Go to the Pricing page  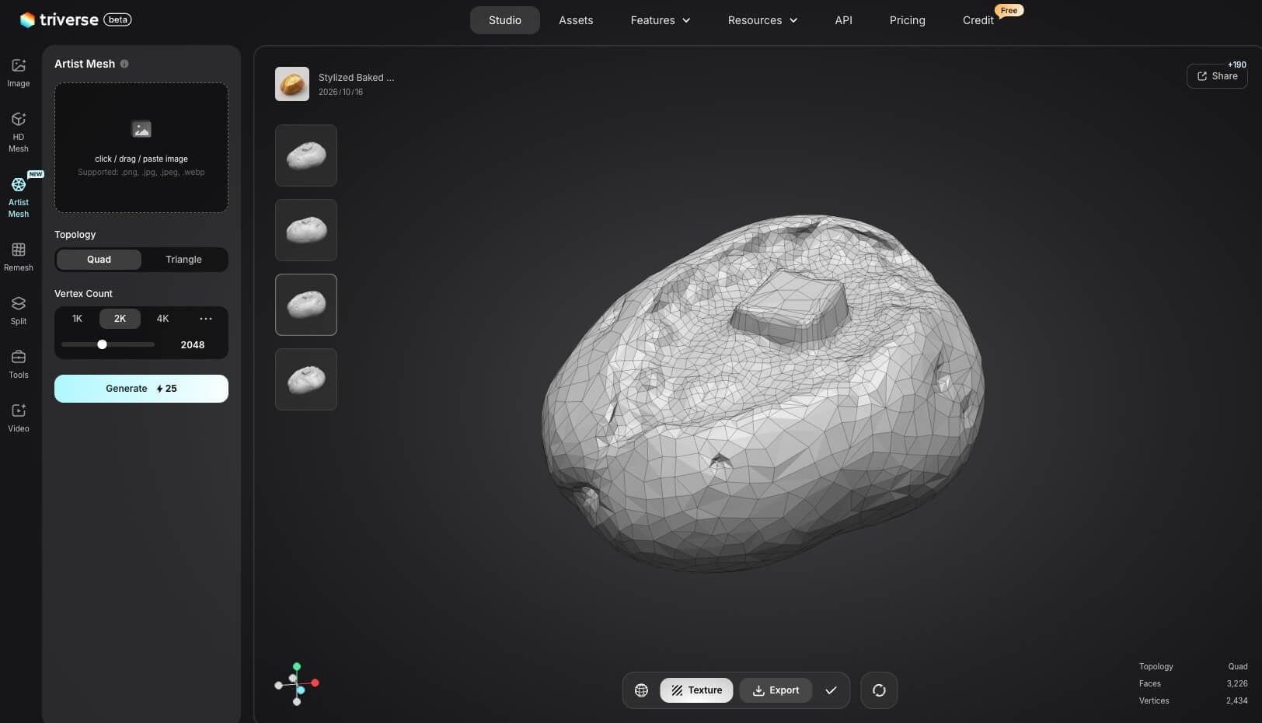[x=907, y=20]
